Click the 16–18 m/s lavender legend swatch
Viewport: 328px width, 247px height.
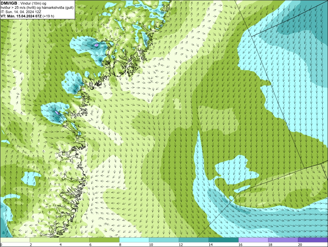(x=253, y=240)
